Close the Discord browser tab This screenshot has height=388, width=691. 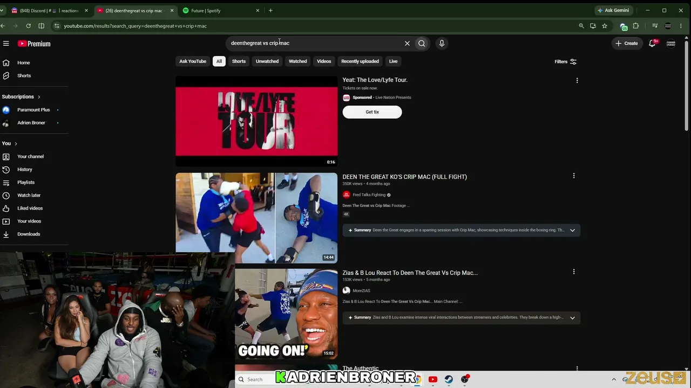click(x=86, y=10)
